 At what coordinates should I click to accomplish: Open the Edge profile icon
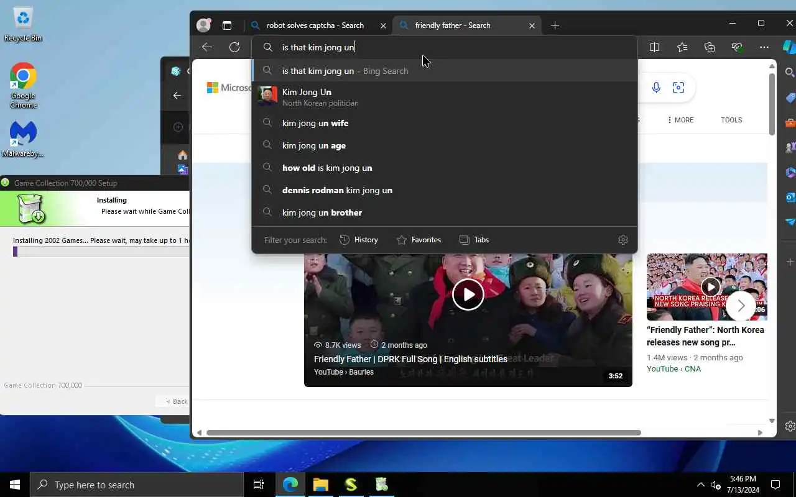(203, 25)
